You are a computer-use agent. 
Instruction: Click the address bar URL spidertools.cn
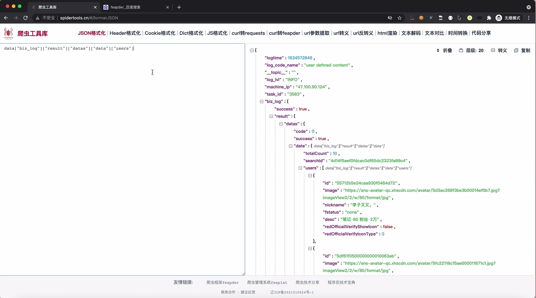89,18
